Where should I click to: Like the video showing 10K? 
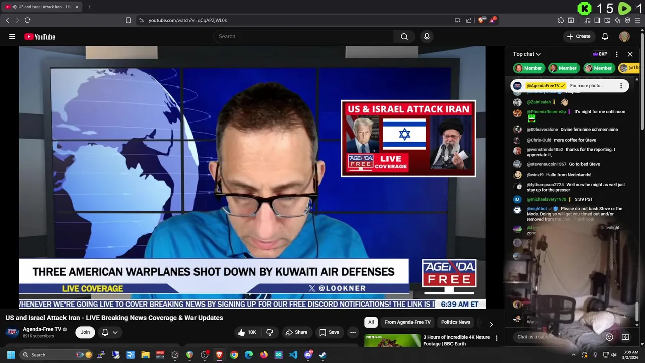248,332
